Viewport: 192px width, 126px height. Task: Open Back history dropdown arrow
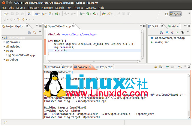(x=27, y=20)
